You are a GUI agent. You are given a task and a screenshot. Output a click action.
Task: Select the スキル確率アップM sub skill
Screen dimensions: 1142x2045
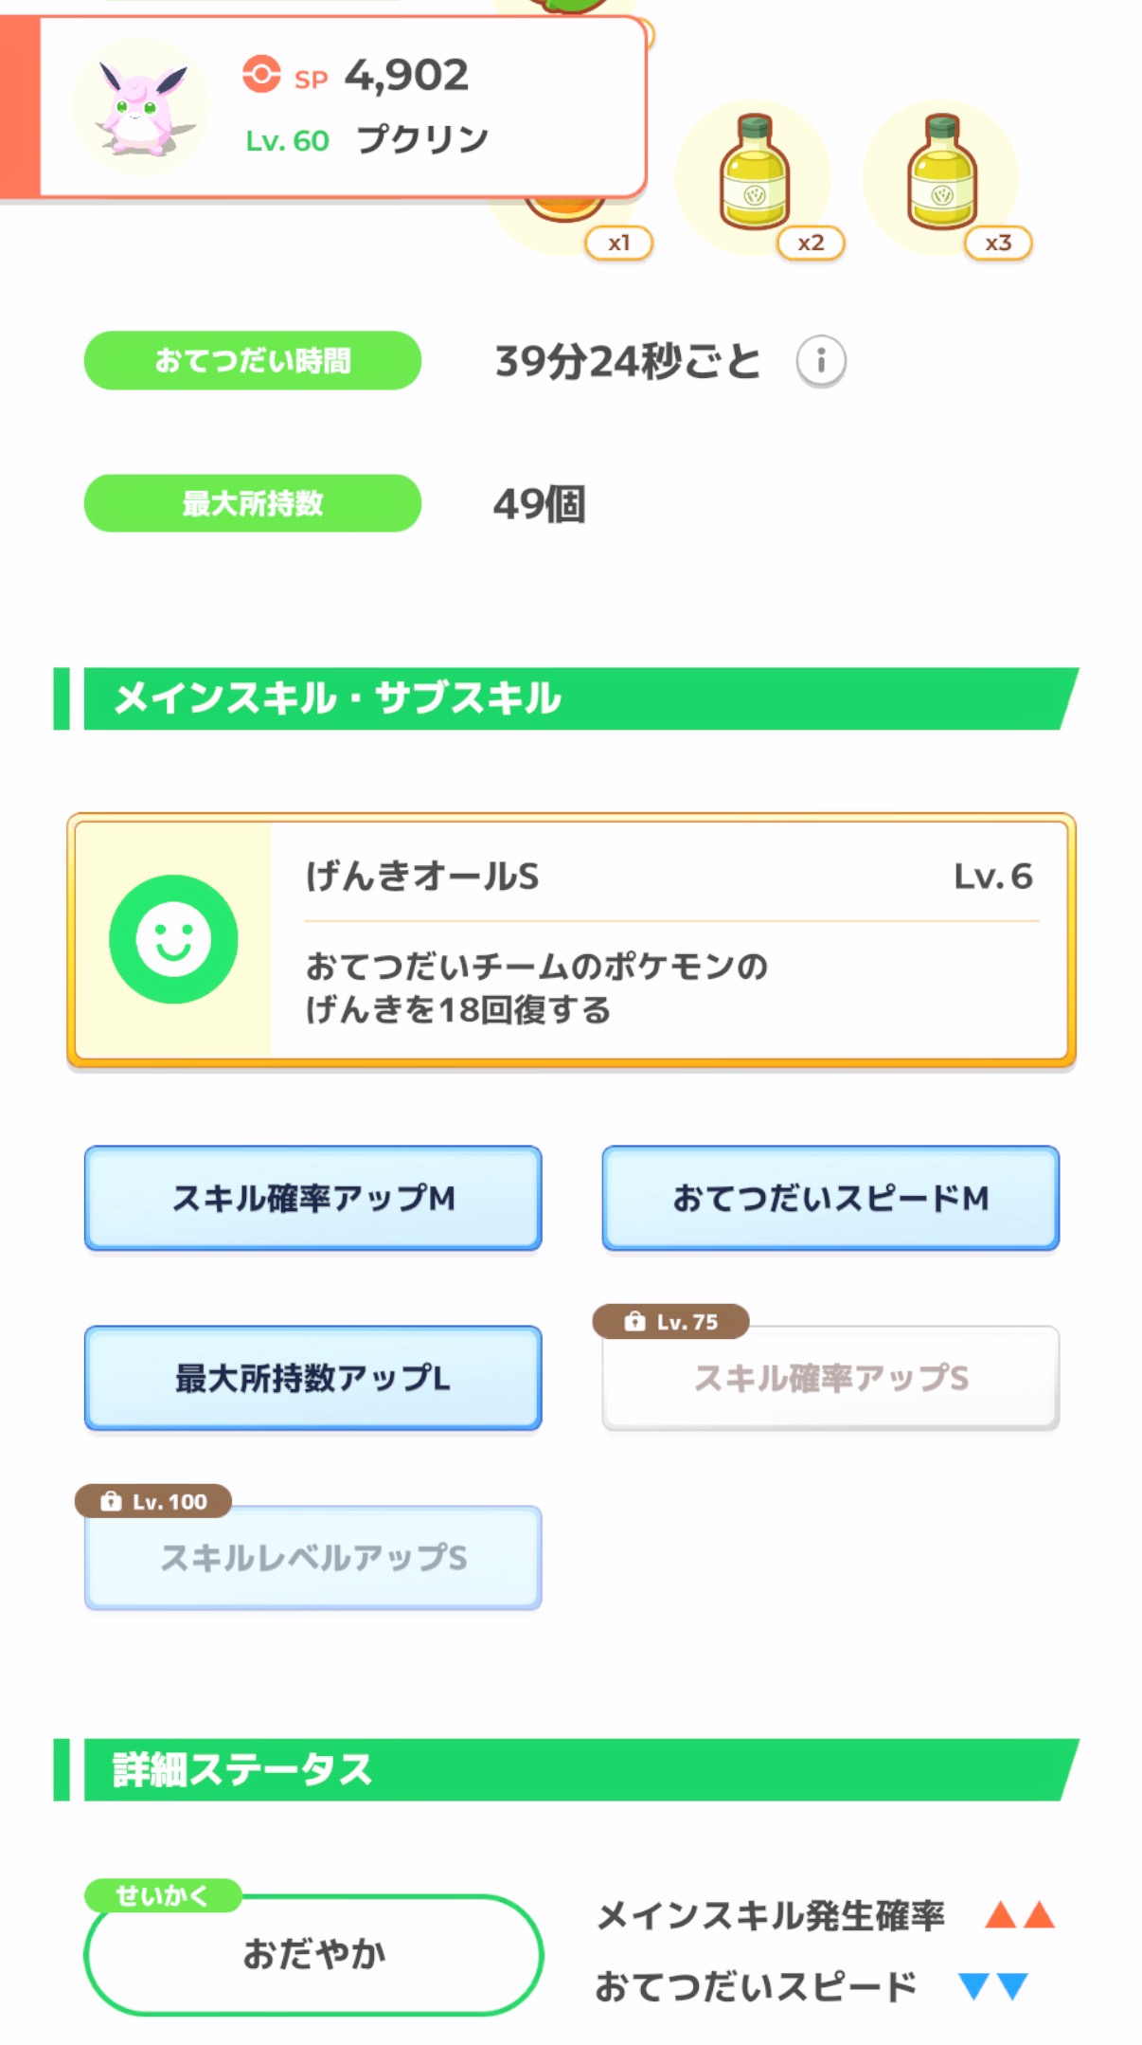tap(312, 1198)
